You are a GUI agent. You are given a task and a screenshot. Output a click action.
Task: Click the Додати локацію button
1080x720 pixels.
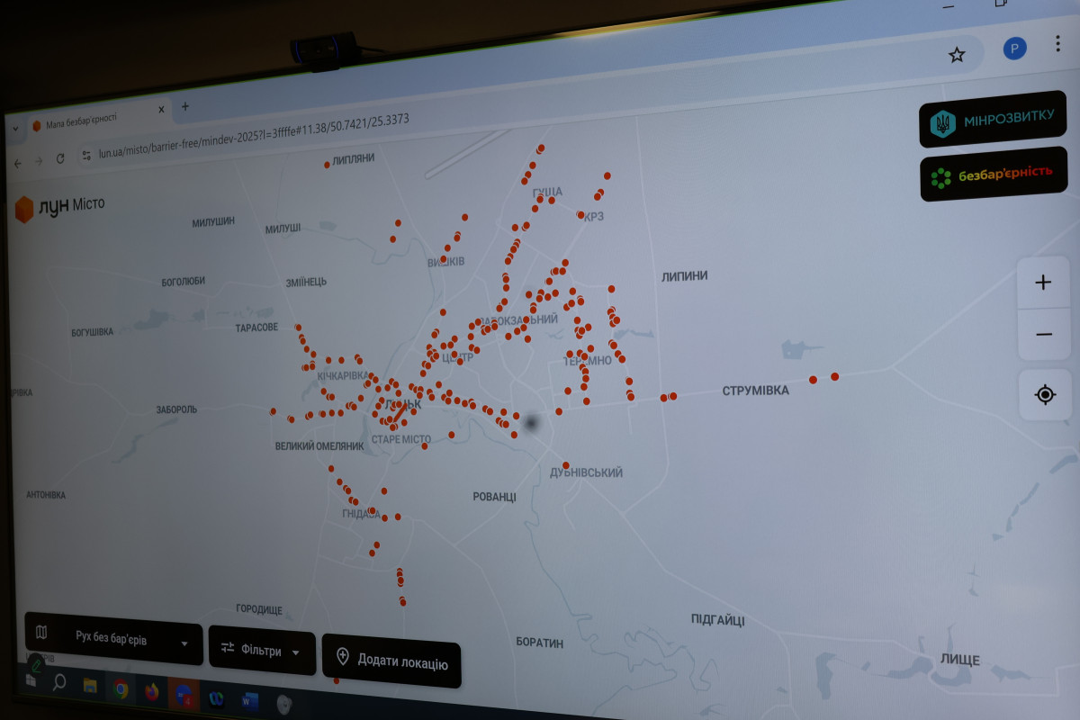click(391, 663)
